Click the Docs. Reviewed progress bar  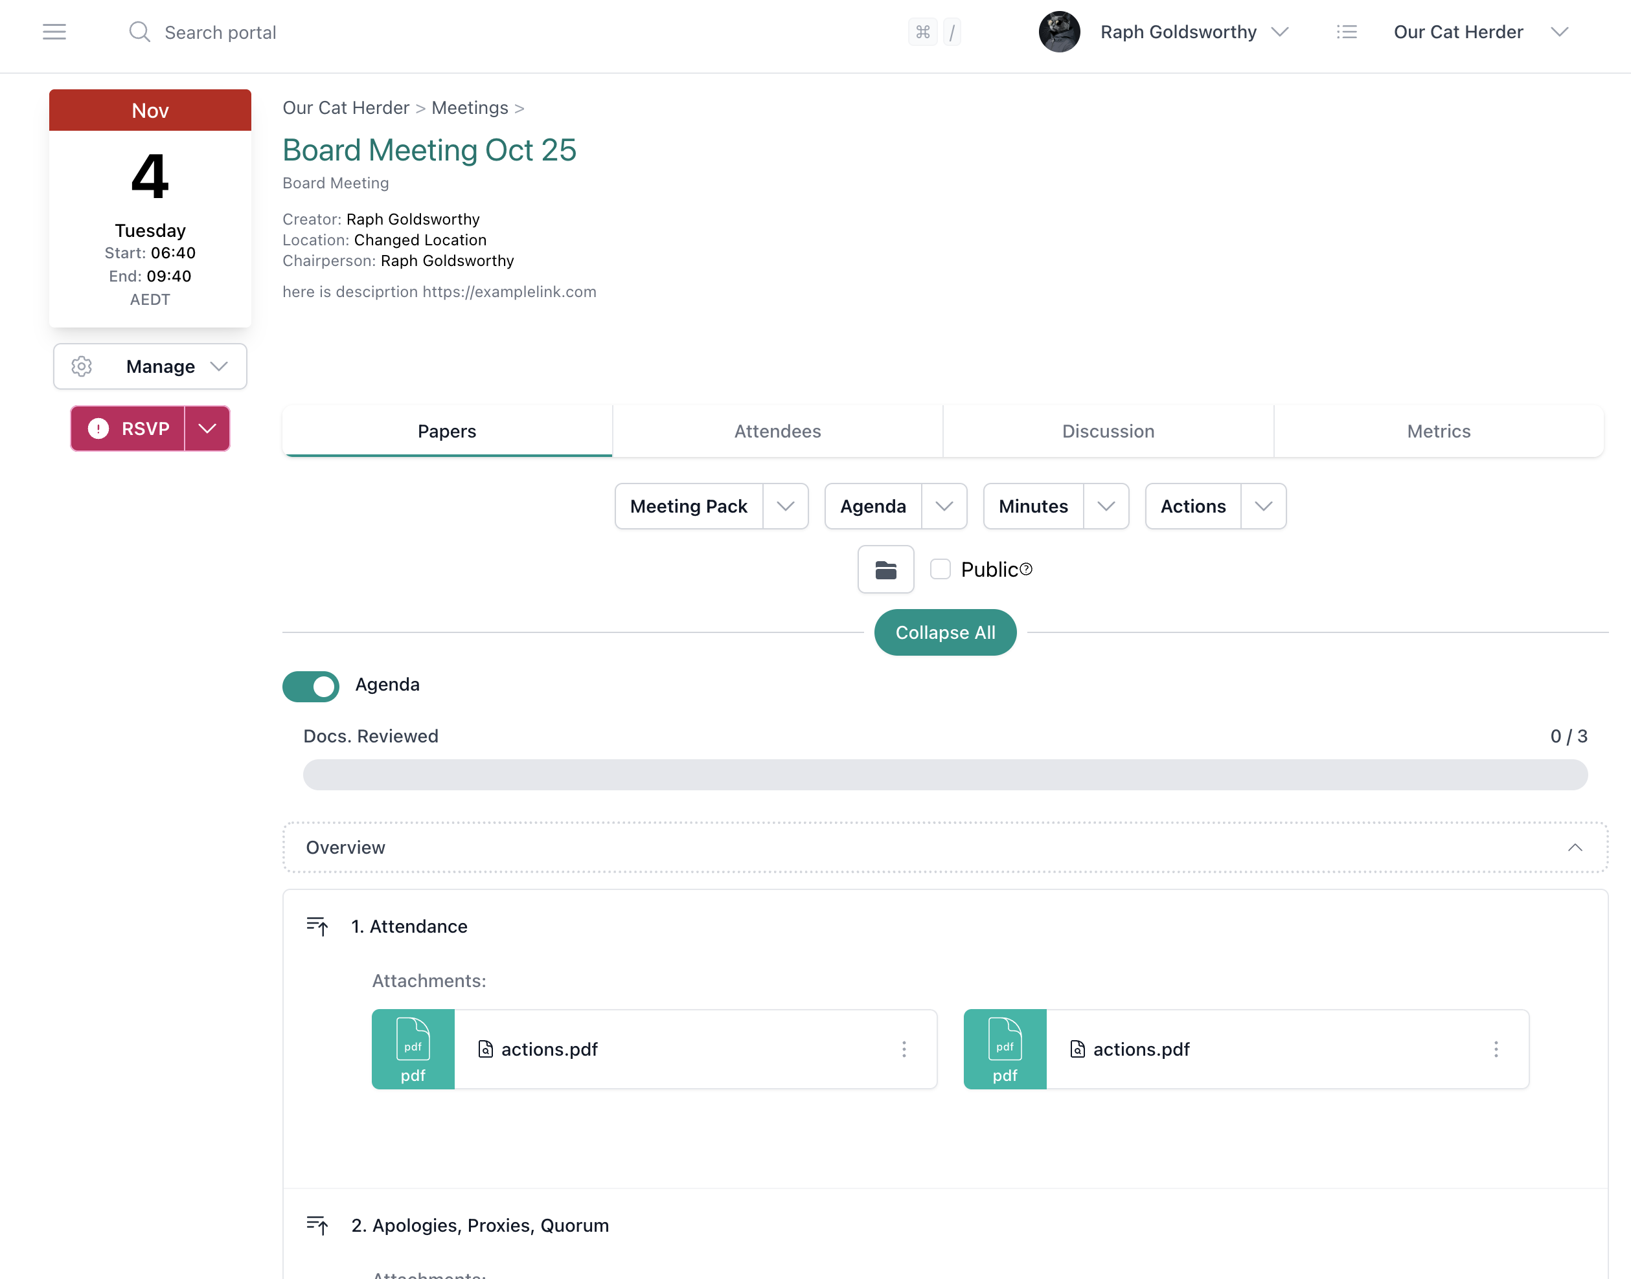coord(944,775)
